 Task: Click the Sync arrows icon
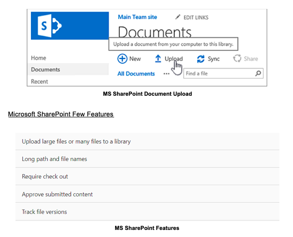point(200,59)
